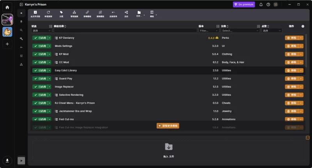312x168 pixels.
Task: Click the version column header
Action: [x=201, y=26]
